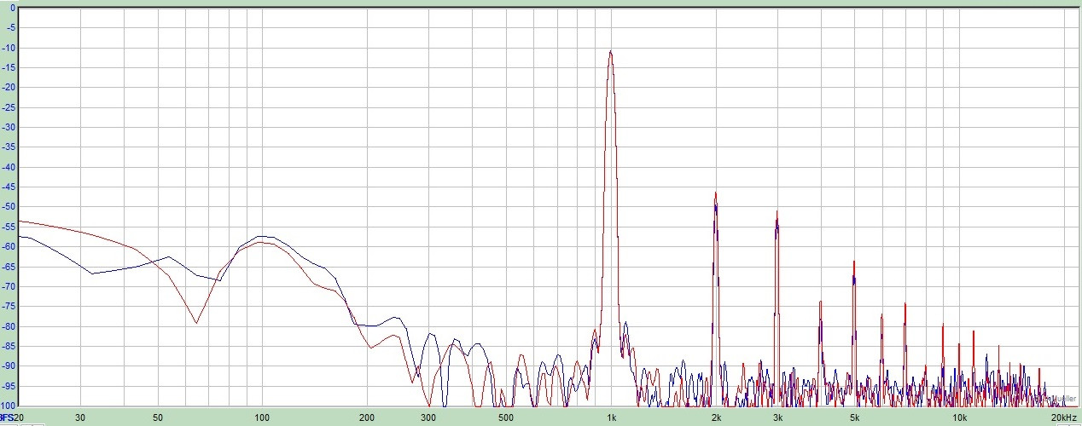
Task: Click the 100 frequency axis label
Action: 262,417
